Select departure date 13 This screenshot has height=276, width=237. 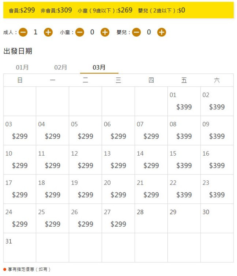pos(118,160)
